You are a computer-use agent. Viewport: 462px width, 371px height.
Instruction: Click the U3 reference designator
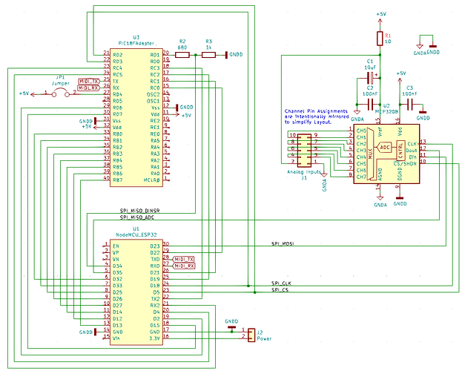tap(136, 37)
